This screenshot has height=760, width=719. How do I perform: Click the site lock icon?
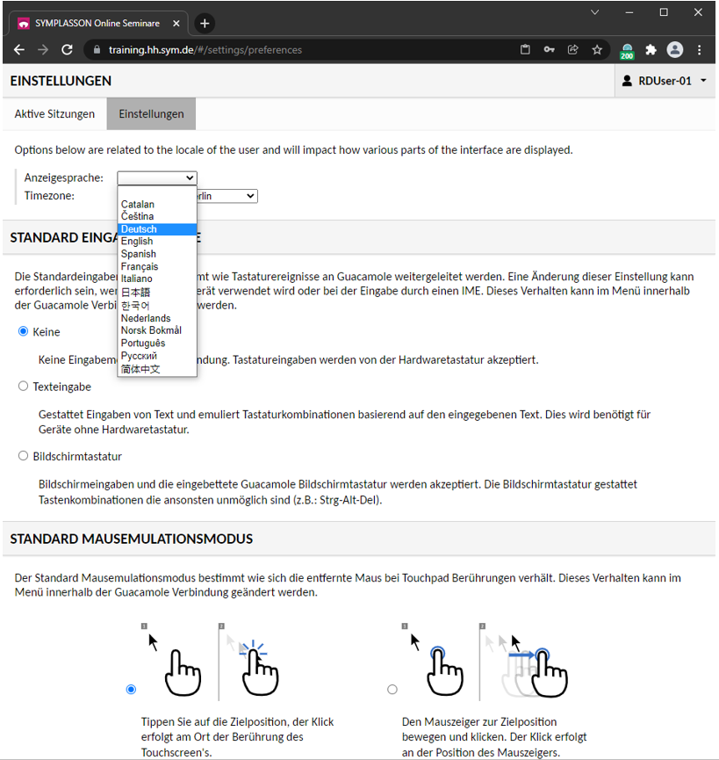pyautogui.click(x=97, y=49)
